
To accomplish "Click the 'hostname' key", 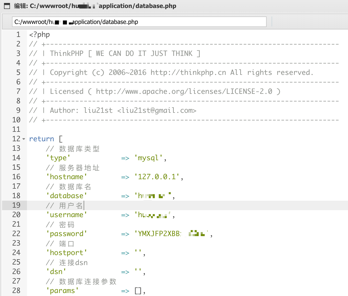I will point(67,177).
